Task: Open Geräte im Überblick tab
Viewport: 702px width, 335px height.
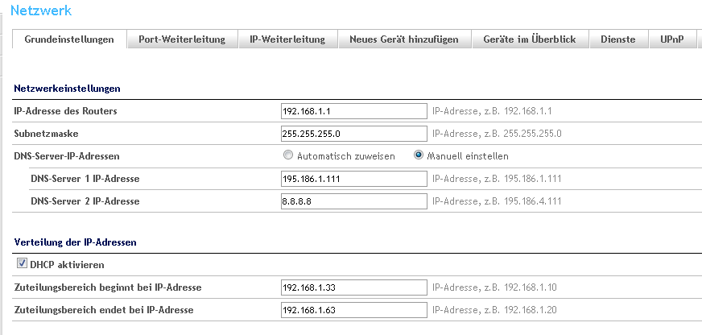Action: (x=529, y=39)
